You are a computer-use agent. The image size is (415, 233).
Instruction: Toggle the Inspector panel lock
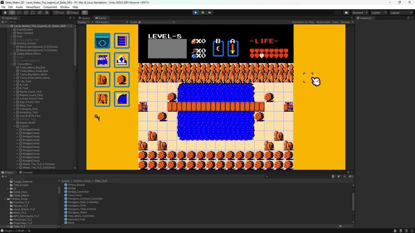pyautogui.click(x=408, y=18)
